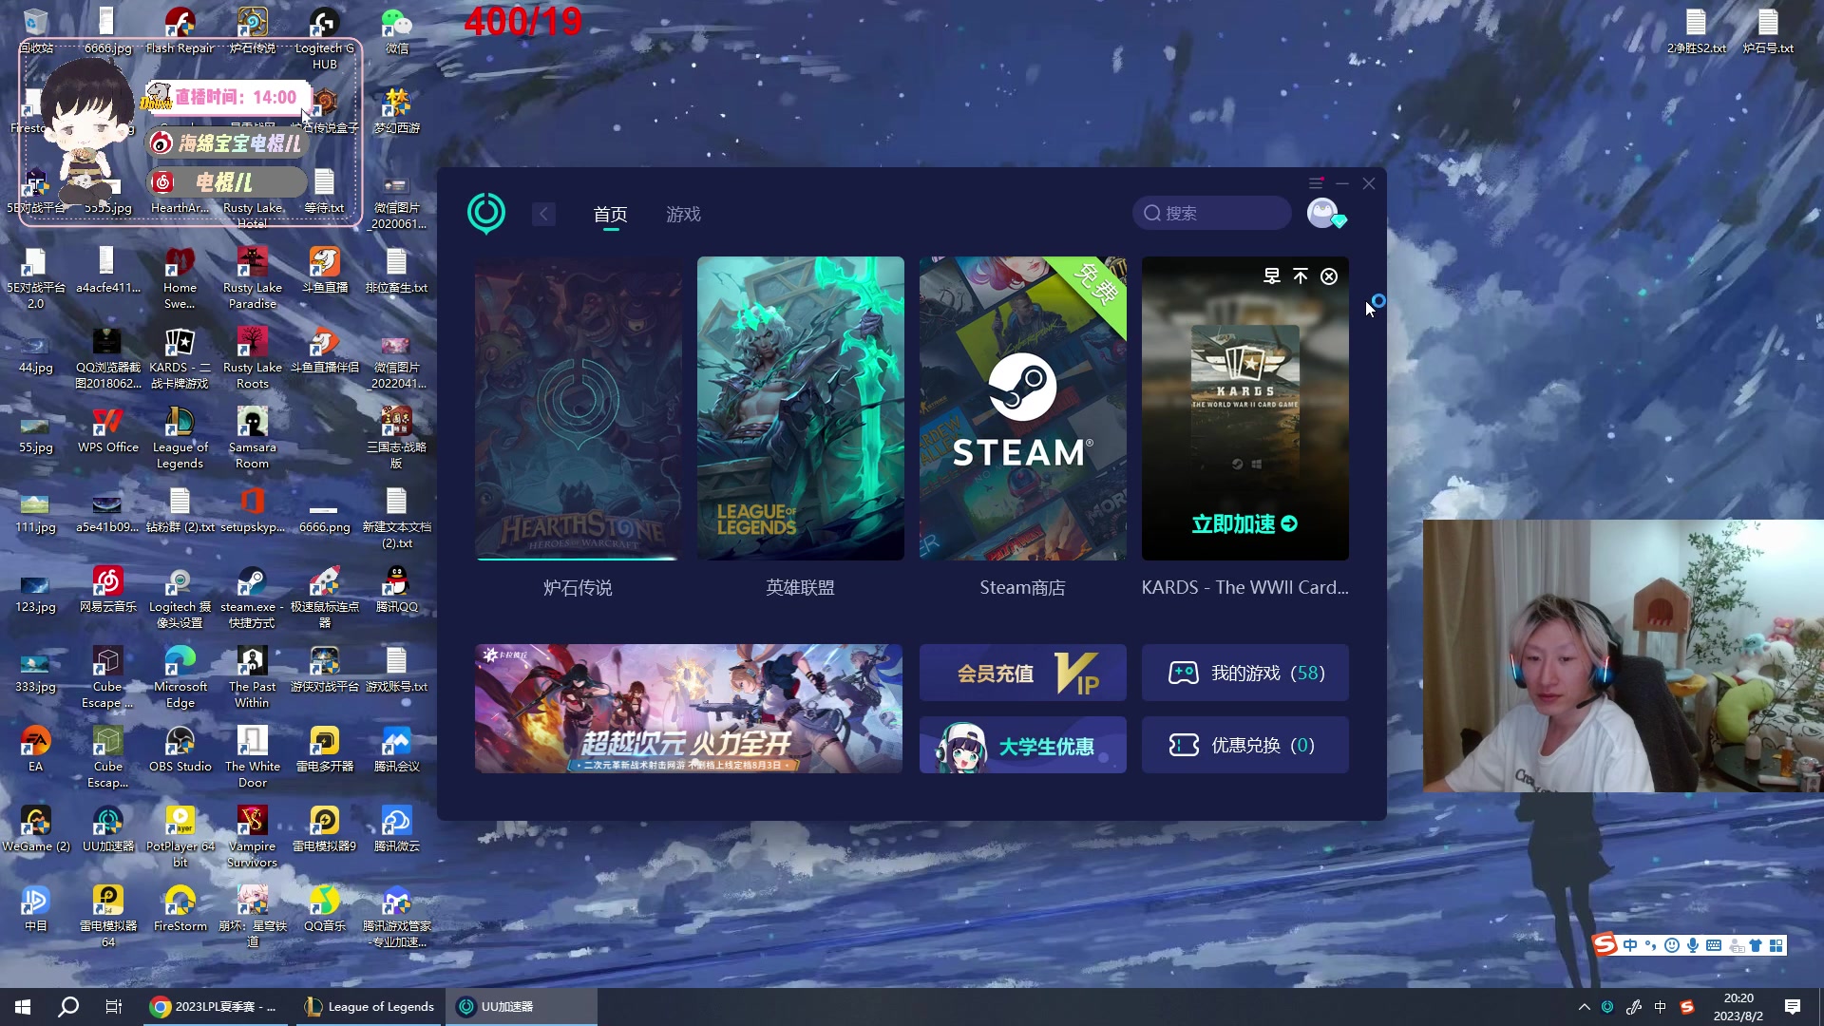This screenshot has width=1824, height=1026.
Task: Open the soft keyboard icon on Sogou bar
Action: coord(1714,944)
